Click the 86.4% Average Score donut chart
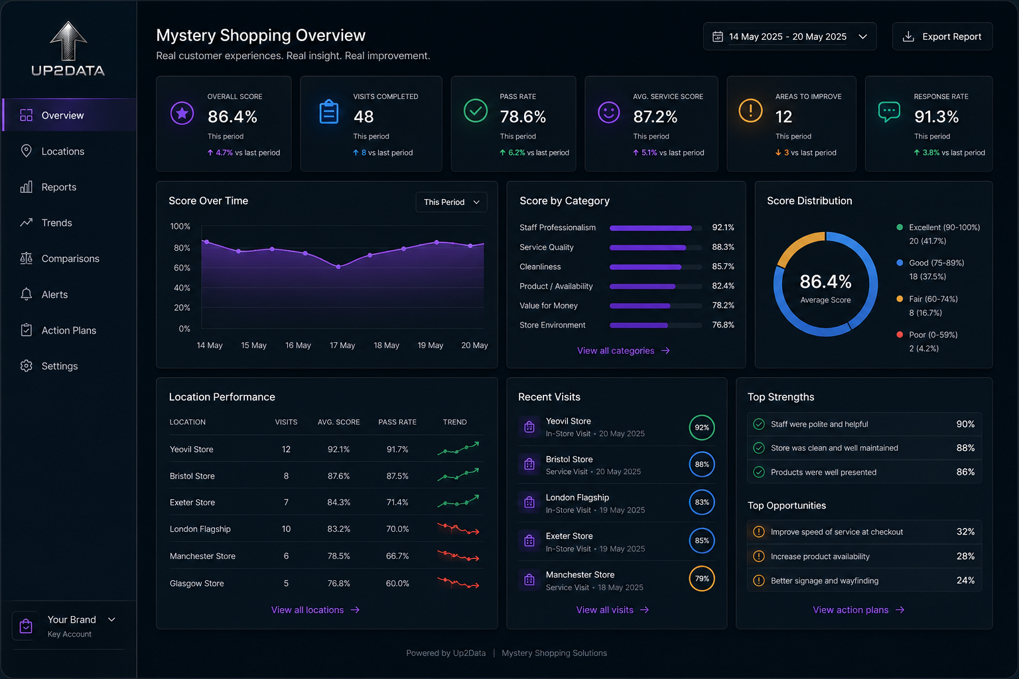 [825, 284]
